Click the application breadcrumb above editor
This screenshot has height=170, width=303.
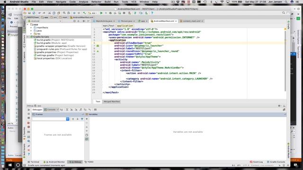point(125,25)
